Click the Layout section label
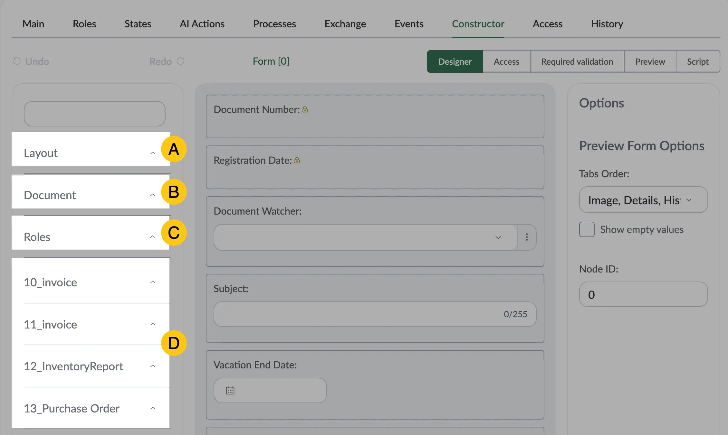The image size is (728, 435). click(x=41, y=153)
